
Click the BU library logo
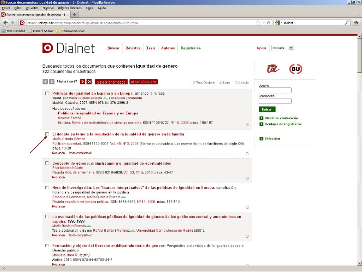pos(296,69)
